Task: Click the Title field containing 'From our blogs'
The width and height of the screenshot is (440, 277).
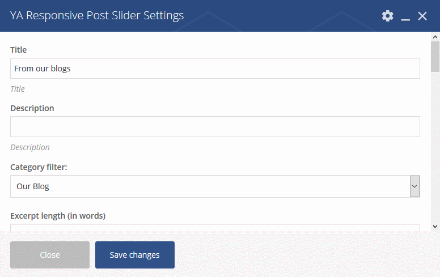Action: (215, 69)
